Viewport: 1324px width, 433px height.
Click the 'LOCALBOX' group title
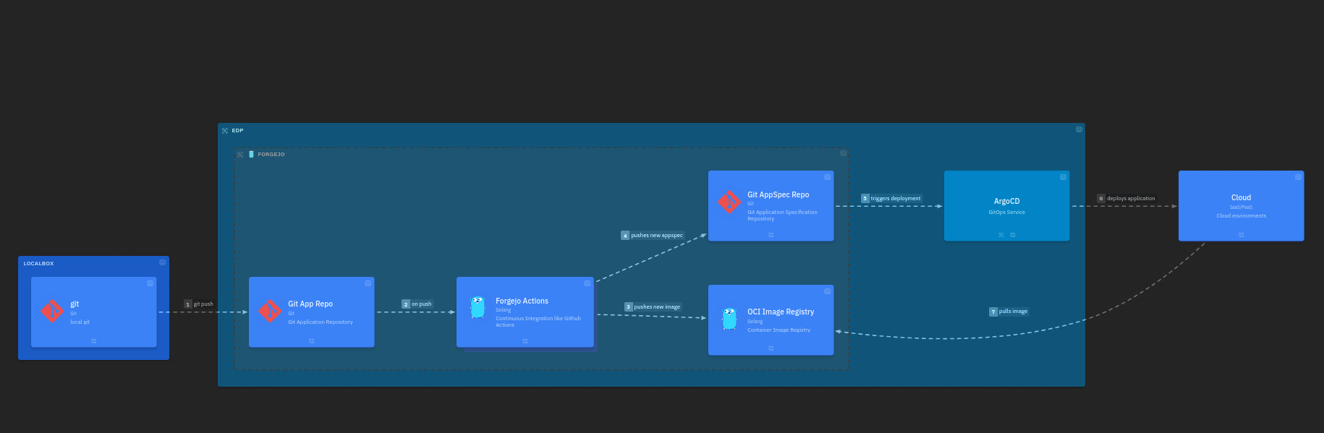coord(38,264)
